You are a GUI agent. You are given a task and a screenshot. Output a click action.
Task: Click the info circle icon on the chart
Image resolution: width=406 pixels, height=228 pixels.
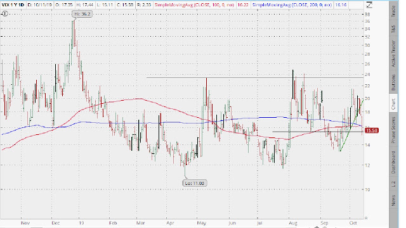(4, 14)
